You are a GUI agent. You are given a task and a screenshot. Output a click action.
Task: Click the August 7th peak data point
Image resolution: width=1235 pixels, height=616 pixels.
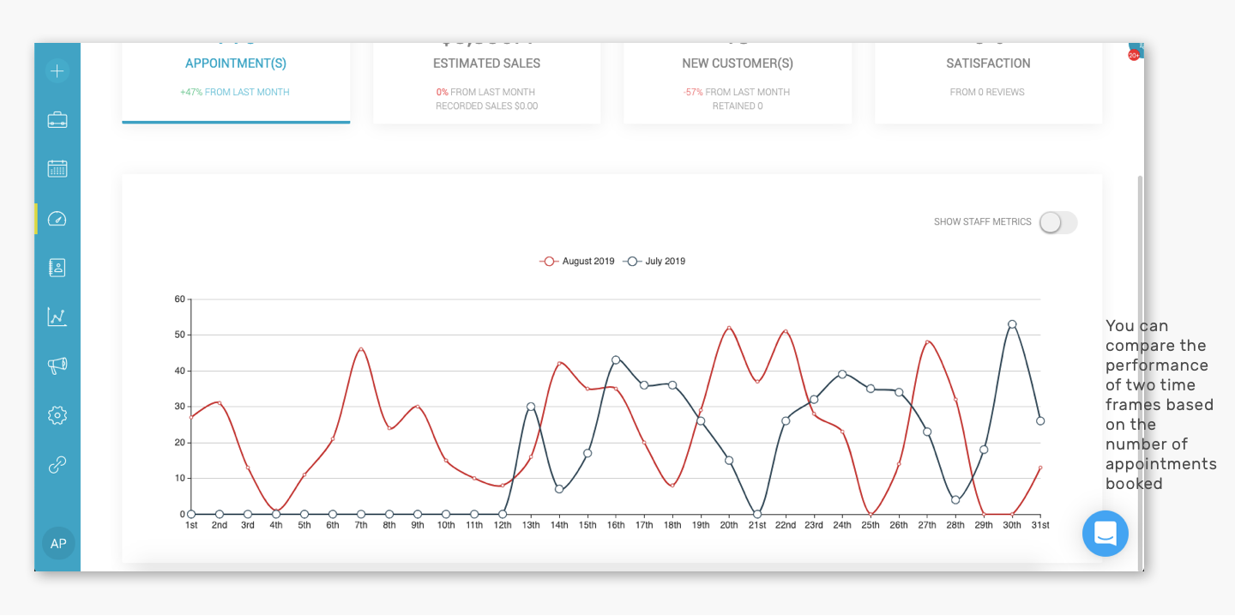coord(361,349)
